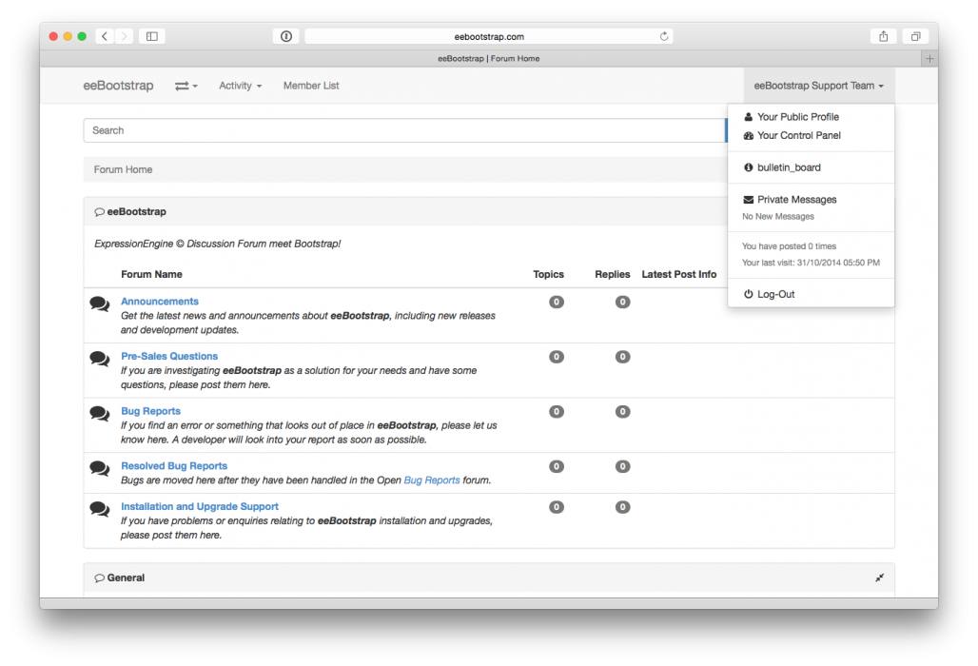This screenshot has height=666, width=978.
Task: Click the 'No New Messages' text
Action: pos(778,216)
